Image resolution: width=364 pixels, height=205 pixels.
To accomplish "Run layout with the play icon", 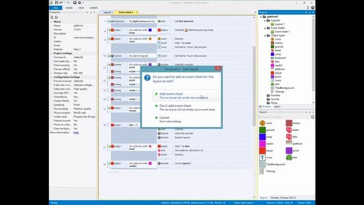I will pyautogui.click(x=75, y=2).
